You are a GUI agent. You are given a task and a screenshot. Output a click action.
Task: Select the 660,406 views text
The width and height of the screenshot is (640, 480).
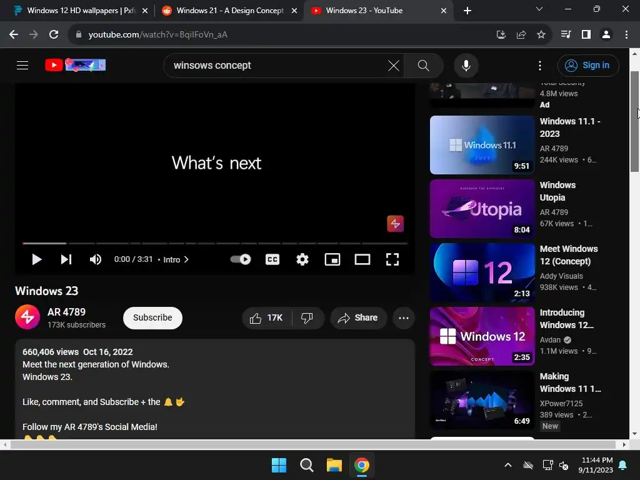[x=51, y=352]
